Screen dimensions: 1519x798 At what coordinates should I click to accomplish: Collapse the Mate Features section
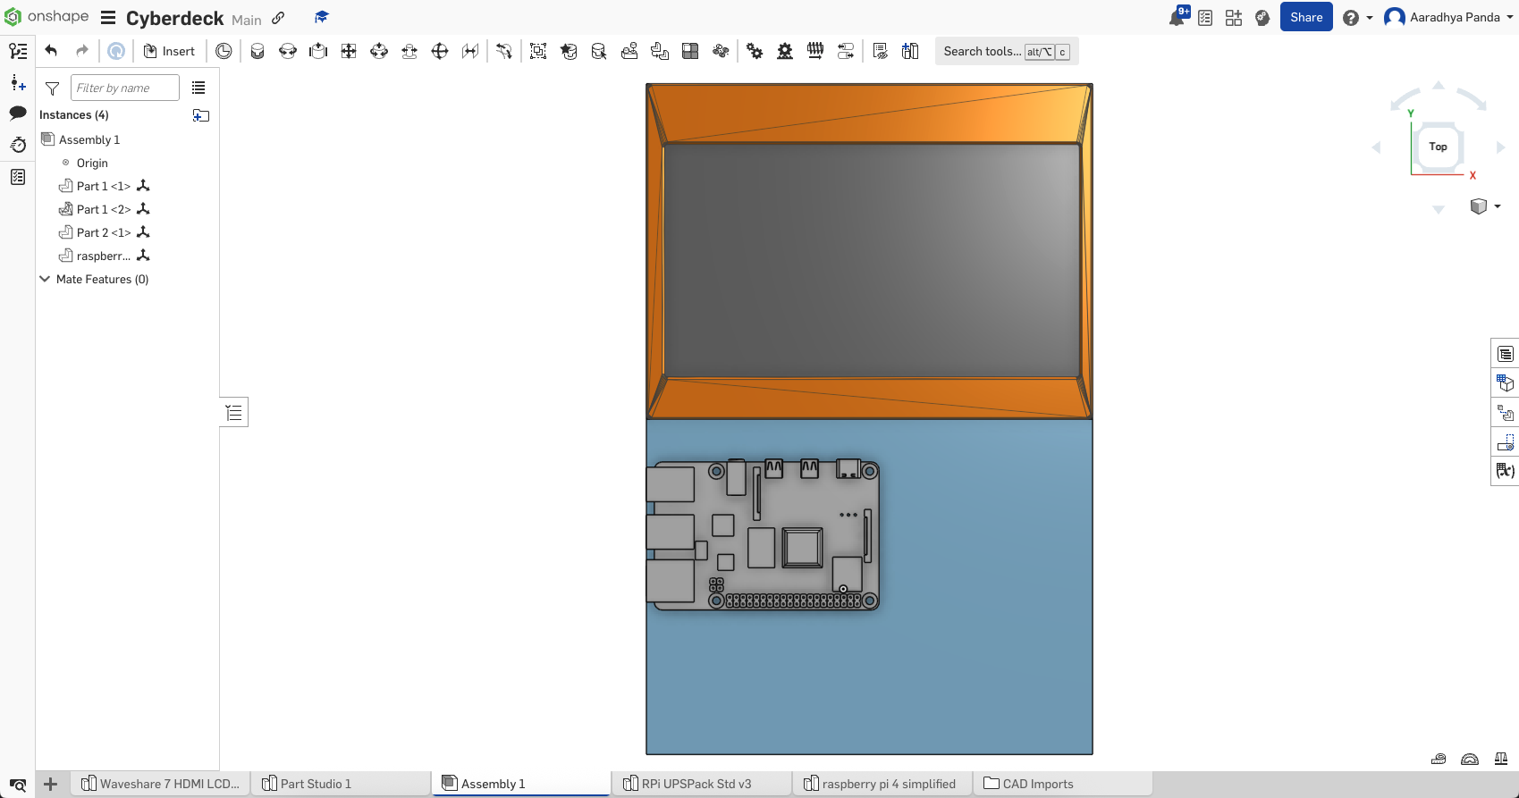tap(45, 279)
